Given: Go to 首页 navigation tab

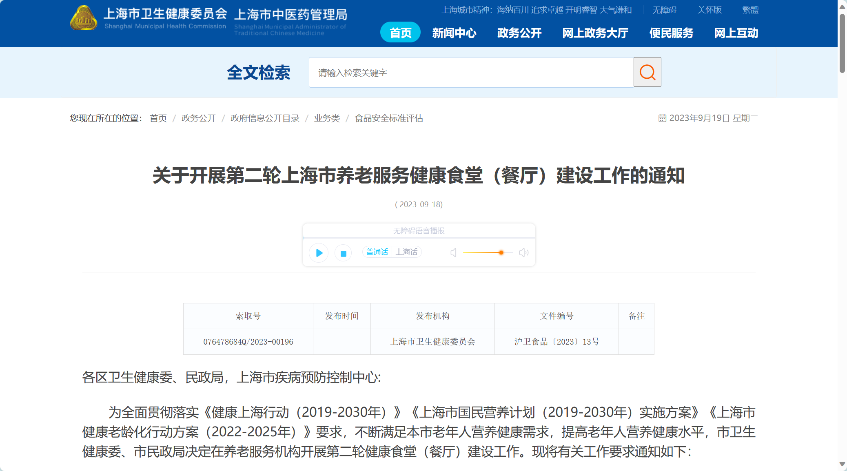Looking at the screenshot, I should pyautogui.click(x=400, y=33).
